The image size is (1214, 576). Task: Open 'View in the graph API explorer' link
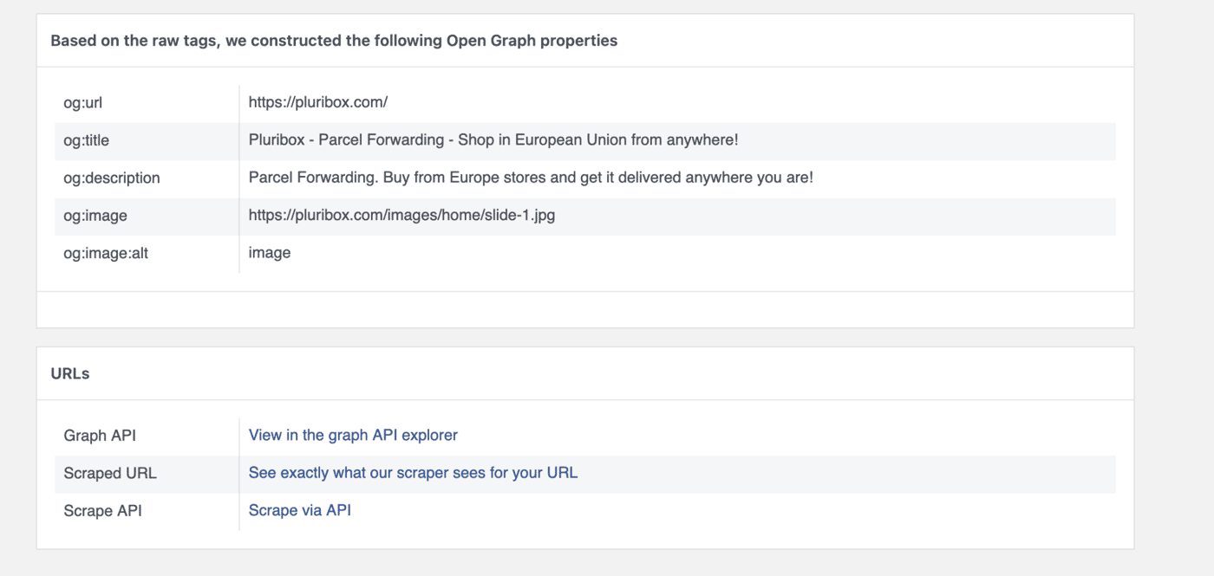(353, 435)
